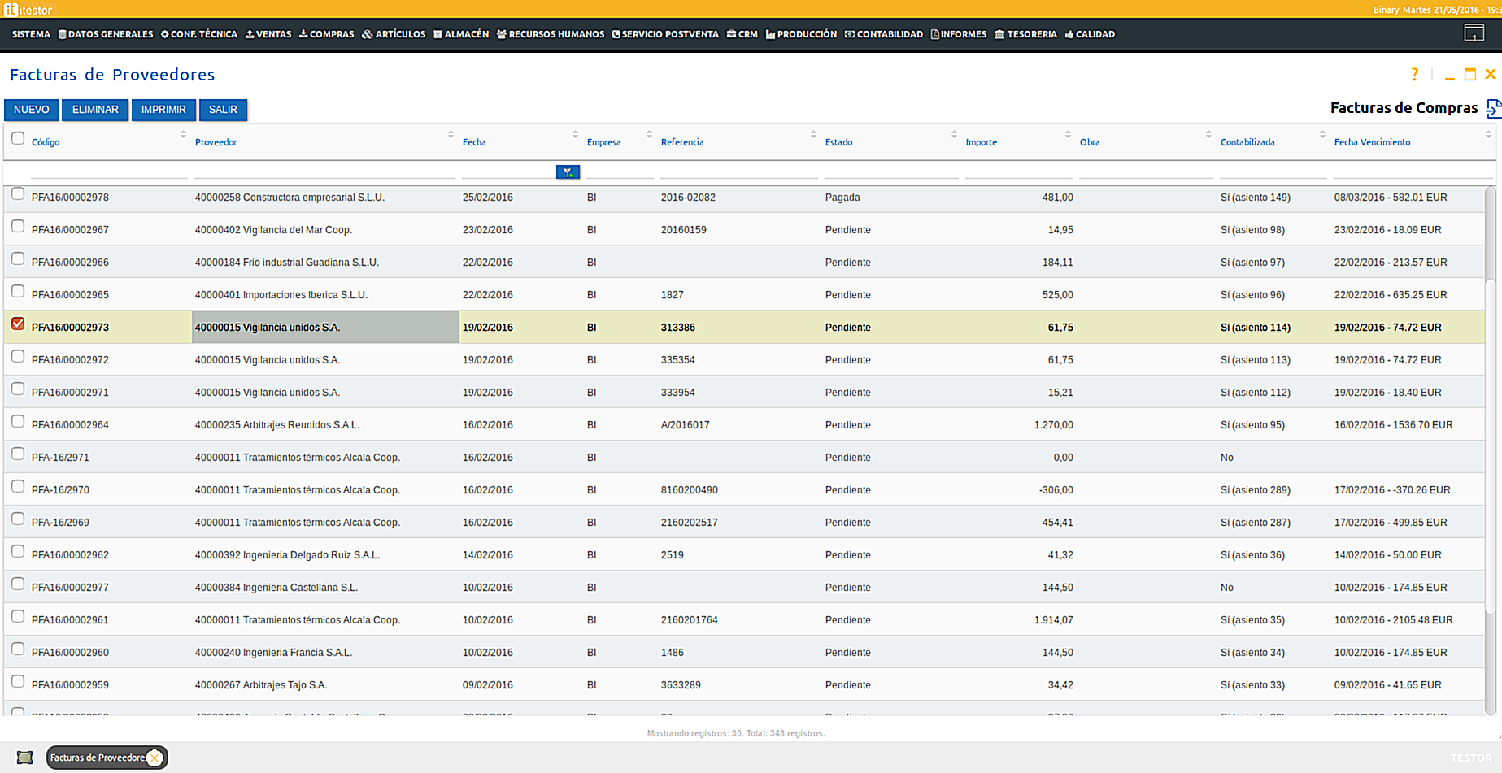This screenshot has height=773, width=1502.
Task: Check the box for PFA16/00002966
Action: [18, 258]
